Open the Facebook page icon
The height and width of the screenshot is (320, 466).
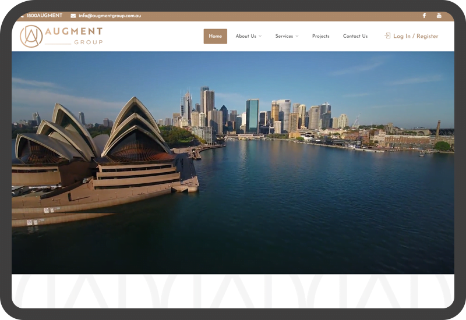click(424, 16)
